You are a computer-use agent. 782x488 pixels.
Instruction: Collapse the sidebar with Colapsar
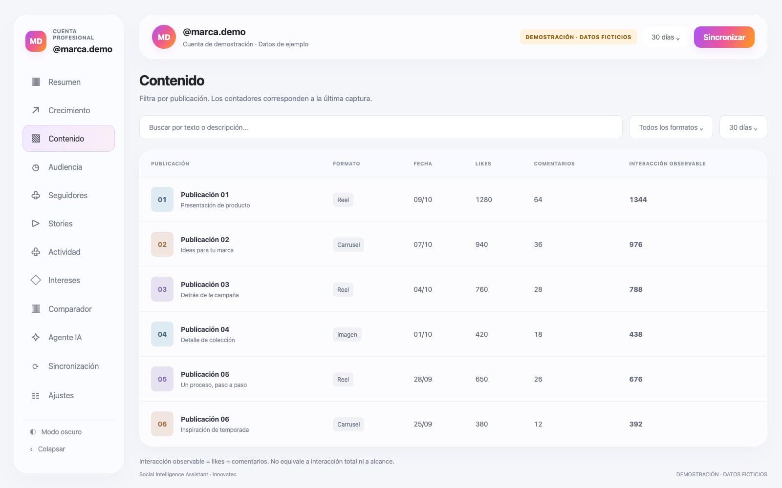coord(47,449)
